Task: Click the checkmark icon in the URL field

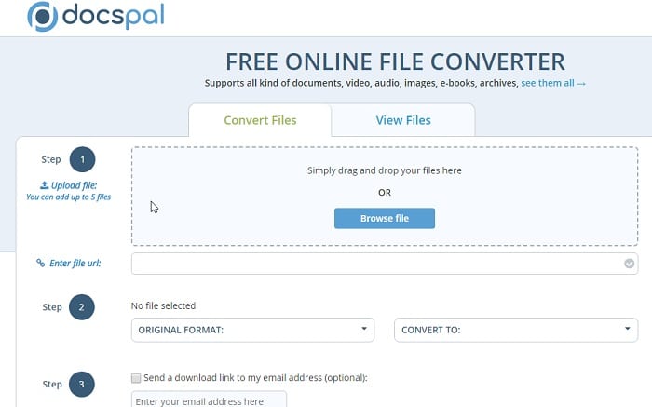Action: pyautogui.click(x=629, y=264)
